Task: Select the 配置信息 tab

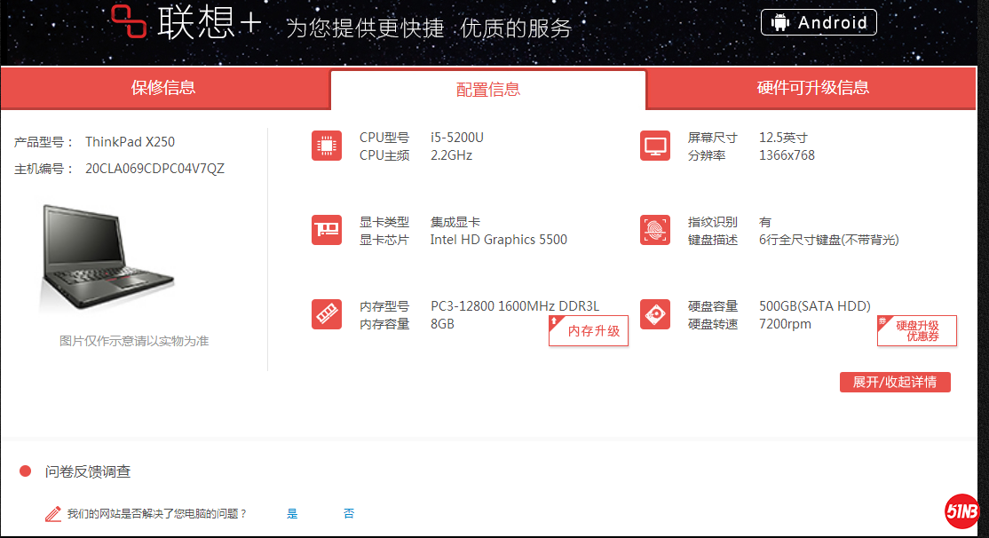Action: [x=488, y=90]
